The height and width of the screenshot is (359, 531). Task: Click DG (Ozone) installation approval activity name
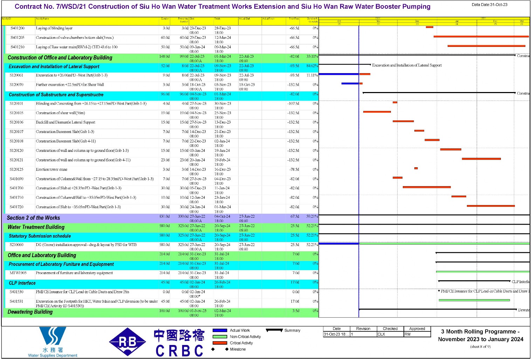click(x=86, y=245)
